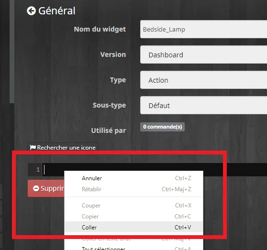267x250 pixels.
Task: Click the back arrow icon beside Général
Action: pos(31,11)
